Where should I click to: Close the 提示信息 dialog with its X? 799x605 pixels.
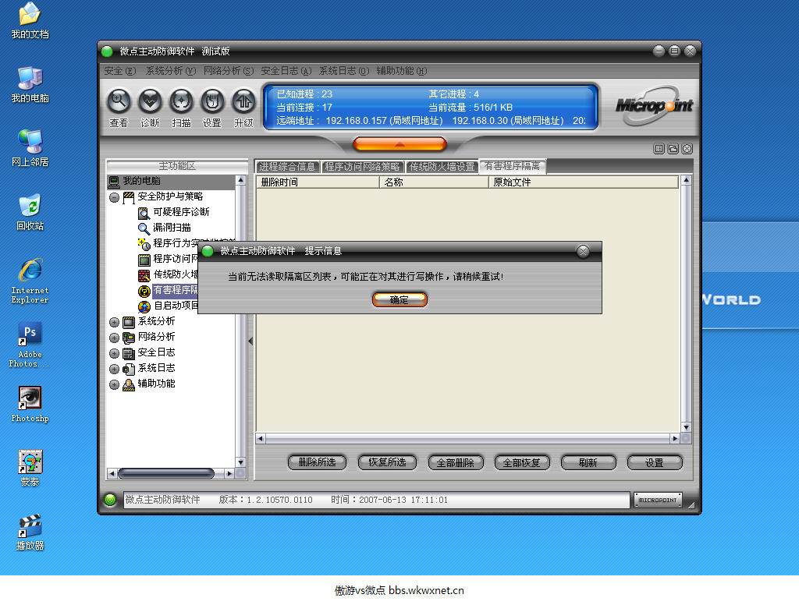point(583,251)
